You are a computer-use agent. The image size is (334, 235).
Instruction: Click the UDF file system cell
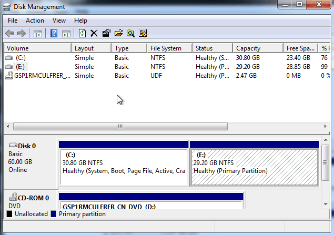pyautogui.click(x=156, y=76)
